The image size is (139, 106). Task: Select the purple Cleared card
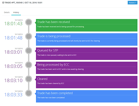click(87, 82)
